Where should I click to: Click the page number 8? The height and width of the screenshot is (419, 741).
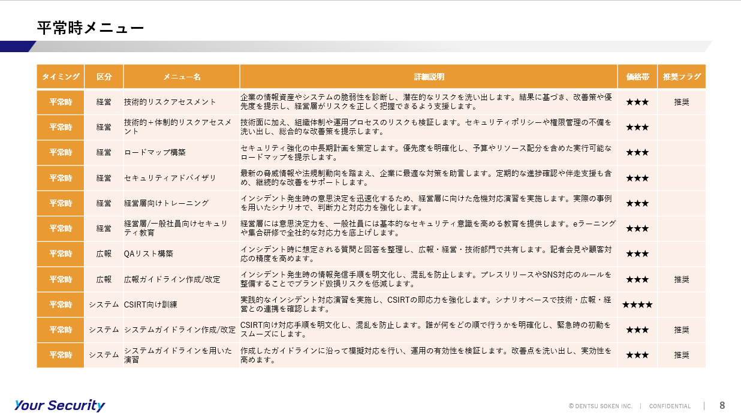tap(722, 405)
